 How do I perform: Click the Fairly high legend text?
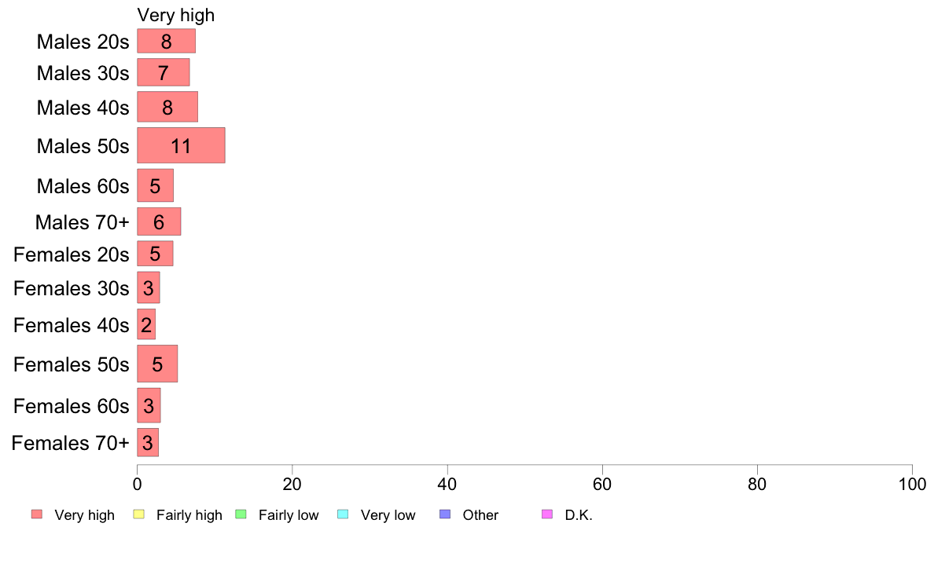point(189,515)
